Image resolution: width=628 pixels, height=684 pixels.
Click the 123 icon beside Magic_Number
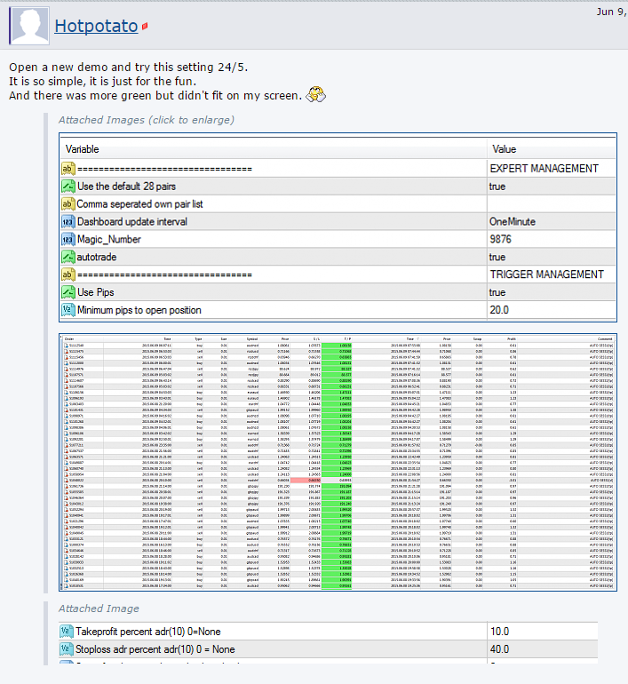[x=68, y=239]
